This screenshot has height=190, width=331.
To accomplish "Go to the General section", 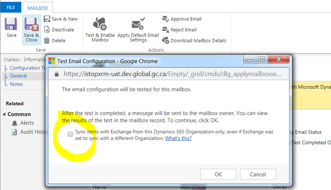I will pyautogui.click(x=18, y=76).
